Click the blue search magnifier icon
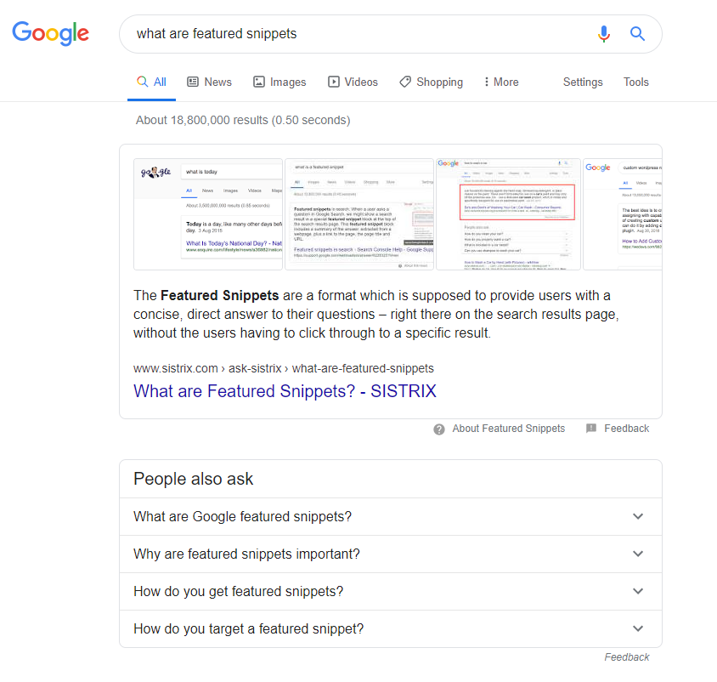717x682 pixels. pos(637,34)
